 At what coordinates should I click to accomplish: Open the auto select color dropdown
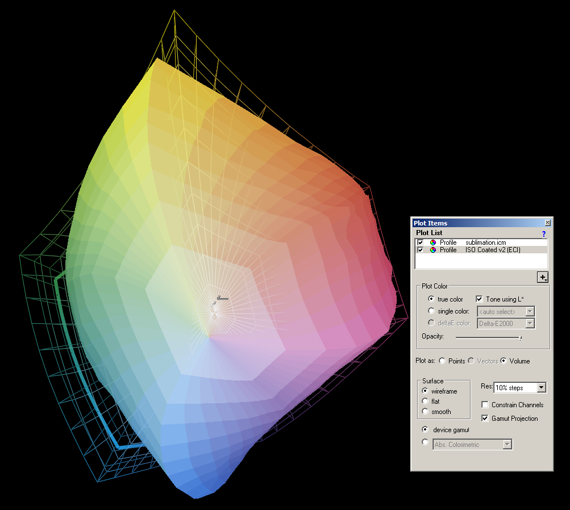(x=530, y=311)
